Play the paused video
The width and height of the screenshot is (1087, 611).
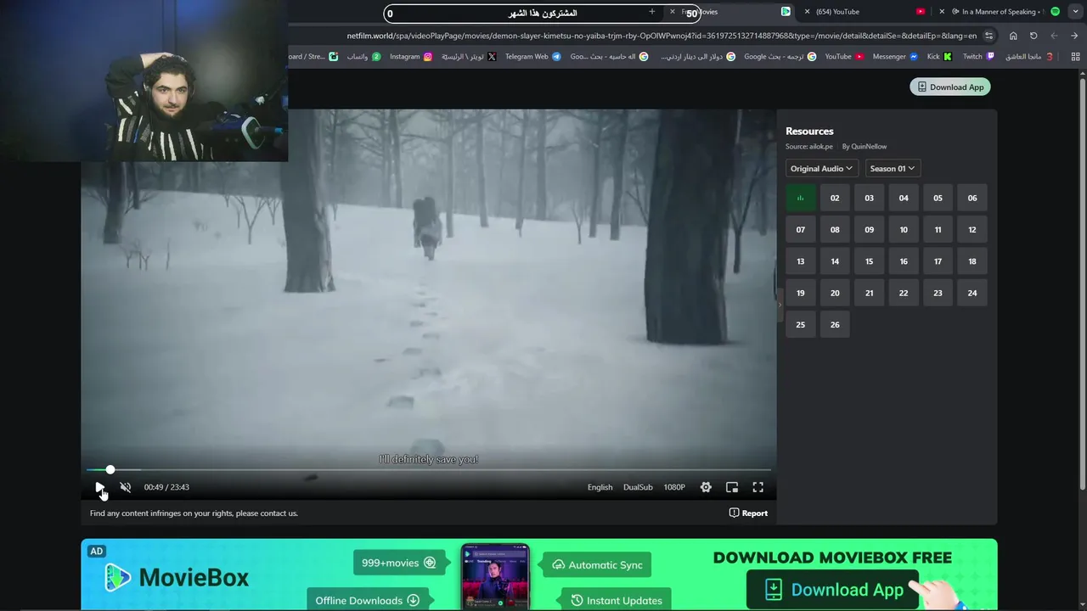(99, 487)
